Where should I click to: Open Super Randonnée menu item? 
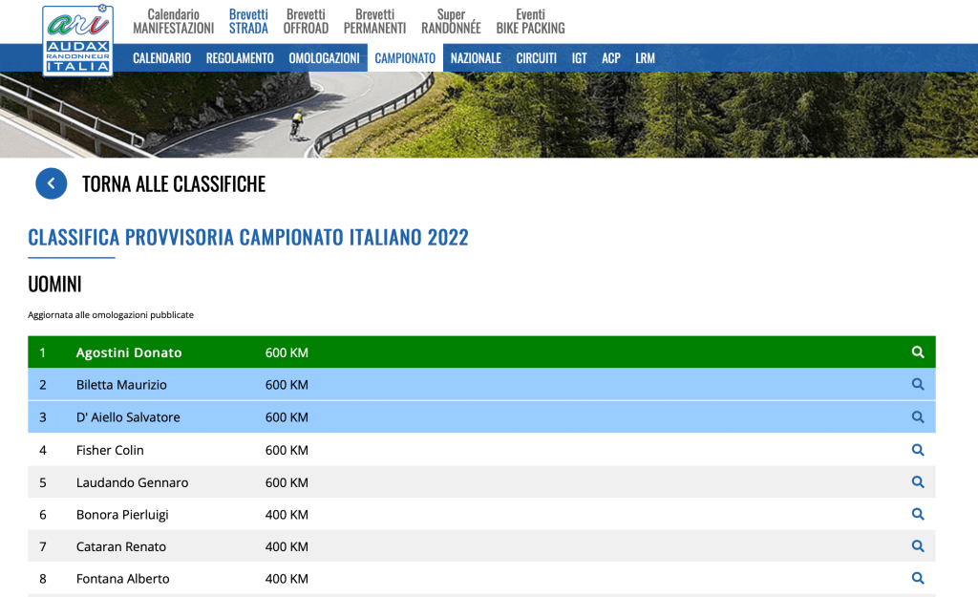click(x=451, y=21)
